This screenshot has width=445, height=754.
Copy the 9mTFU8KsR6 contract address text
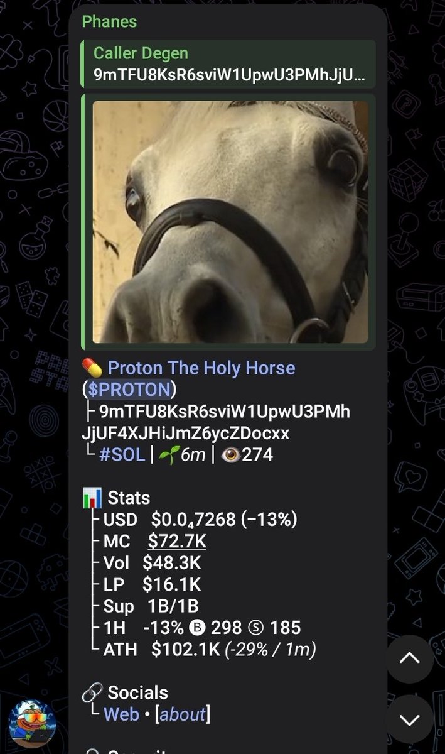tap(217, 423)
